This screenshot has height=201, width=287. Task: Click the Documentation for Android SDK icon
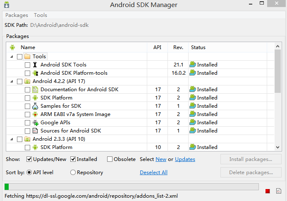point(35,90)
